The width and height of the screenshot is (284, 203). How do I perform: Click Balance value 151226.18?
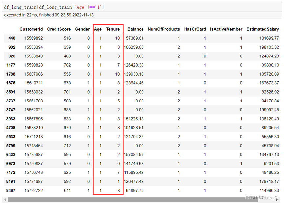tap(134, 119)
